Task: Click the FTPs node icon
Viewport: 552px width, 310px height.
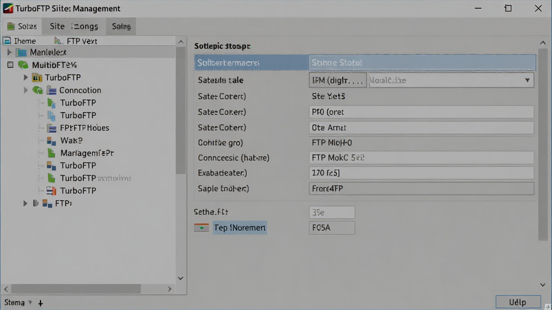Action: [x=47, y=203]
